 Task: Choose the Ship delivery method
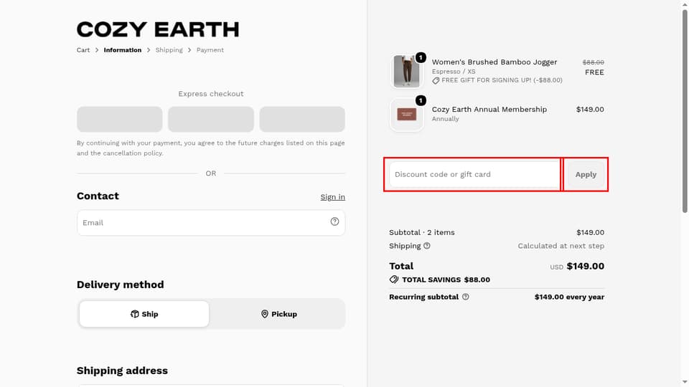(144, 314)
